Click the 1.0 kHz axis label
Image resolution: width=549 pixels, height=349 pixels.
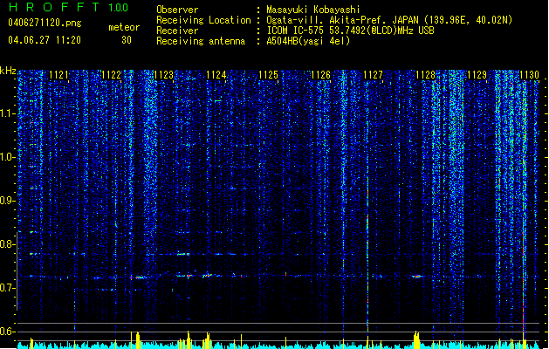tap(8, 157)
